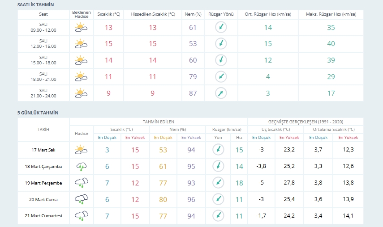Click the "GEÇMİŞTE GERÇEKLEŞEN (1991 - 2020)" header

pos(306,122)
